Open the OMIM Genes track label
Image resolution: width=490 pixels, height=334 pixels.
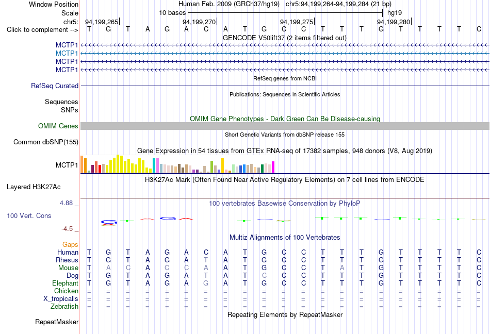[x=58, y=126]
